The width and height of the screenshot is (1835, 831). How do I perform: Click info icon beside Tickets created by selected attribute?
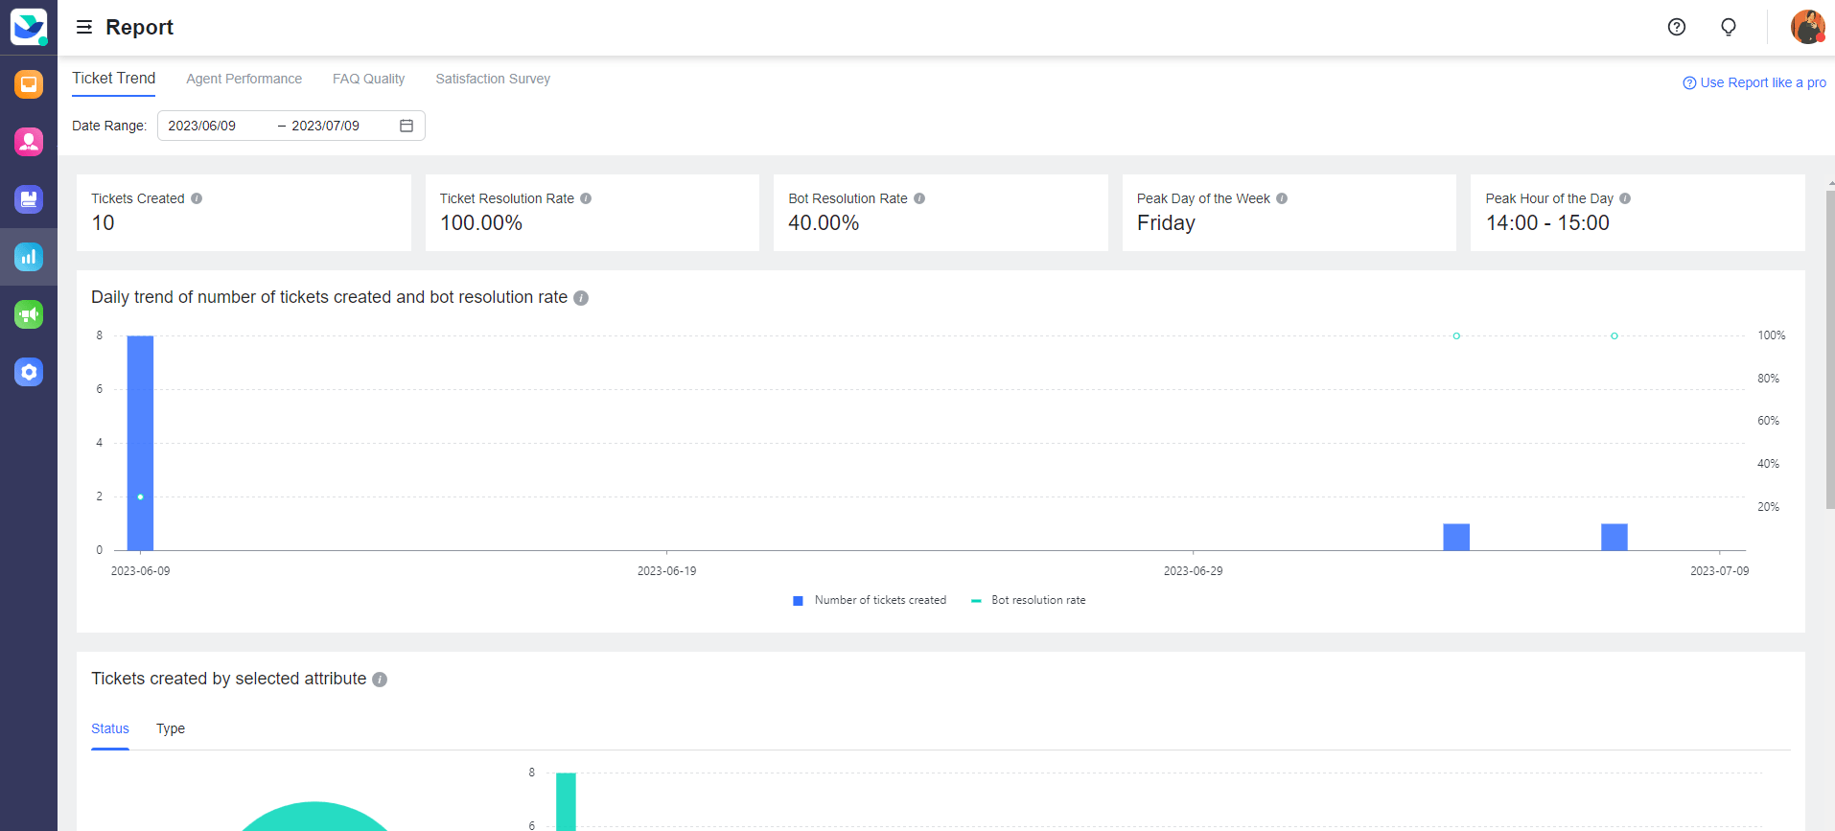[380, 680]
